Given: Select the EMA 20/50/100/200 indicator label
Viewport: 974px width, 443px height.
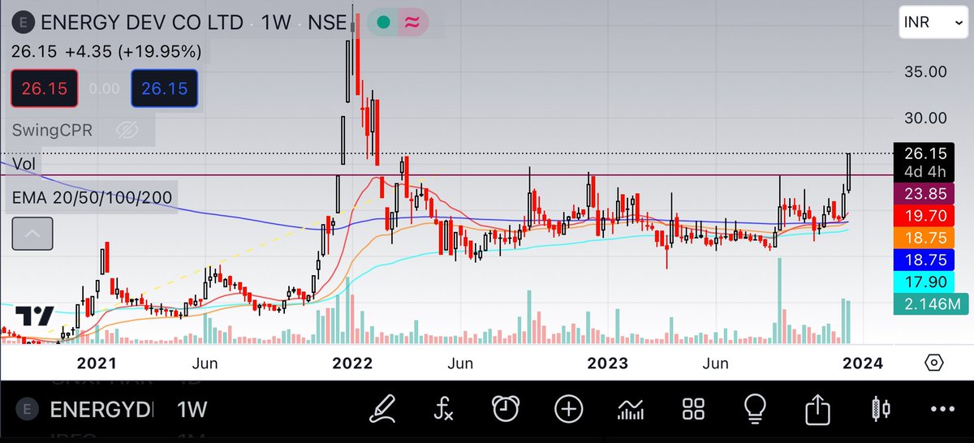Looking at the screenshot, I should 92,197.
